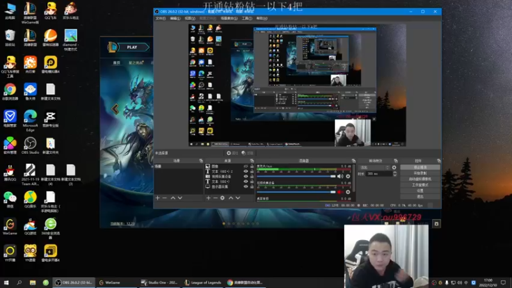Open 360安全浏览器 desktop shortcut
The height and width of the screenshot is (288, 512).
pos(51,228)
